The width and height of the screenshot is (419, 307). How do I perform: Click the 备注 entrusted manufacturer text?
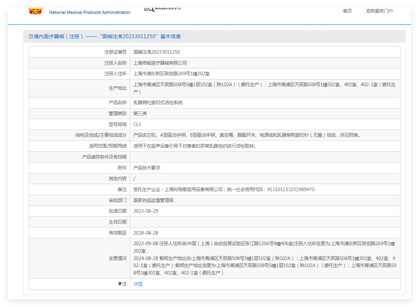pyautogui.click(x=224, y=189)
